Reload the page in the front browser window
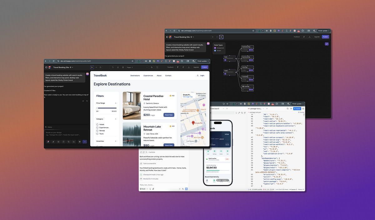Image resolution: width=375 pixels, height=220 pixels. 53,61
